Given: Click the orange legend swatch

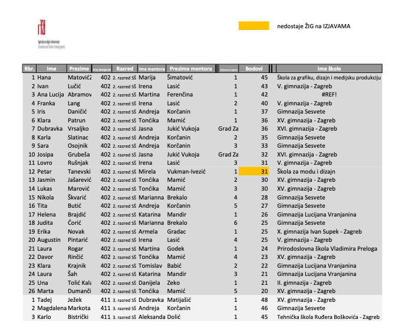Looking at the screenshot, I should coord(254,26).
